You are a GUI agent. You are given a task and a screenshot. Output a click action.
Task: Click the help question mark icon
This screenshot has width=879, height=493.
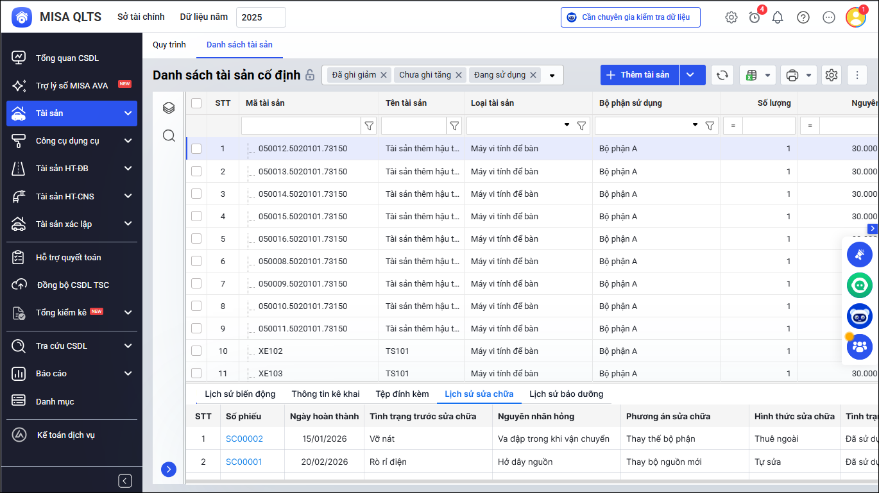coord(803,17)
